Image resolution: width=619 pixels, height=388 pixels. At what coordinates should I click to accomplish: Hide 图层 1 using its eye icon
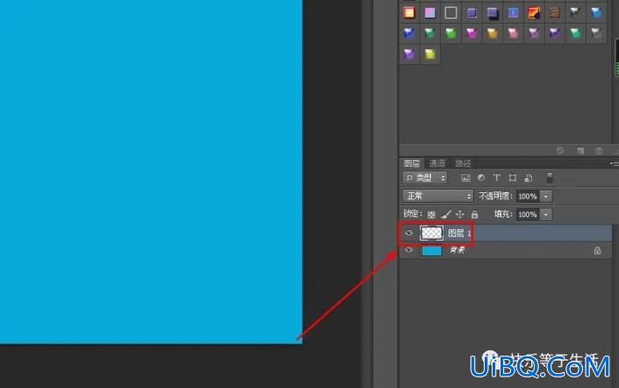coord(409,233)
